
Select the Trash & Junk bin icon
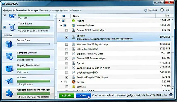point(12,27)
